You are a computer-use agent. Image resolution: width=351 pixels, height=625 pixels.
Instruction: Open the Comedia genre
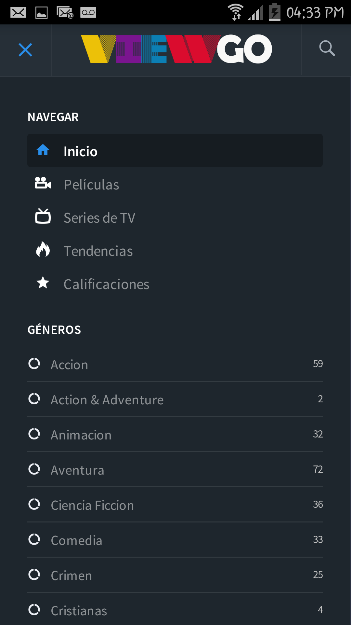(77, 540)
